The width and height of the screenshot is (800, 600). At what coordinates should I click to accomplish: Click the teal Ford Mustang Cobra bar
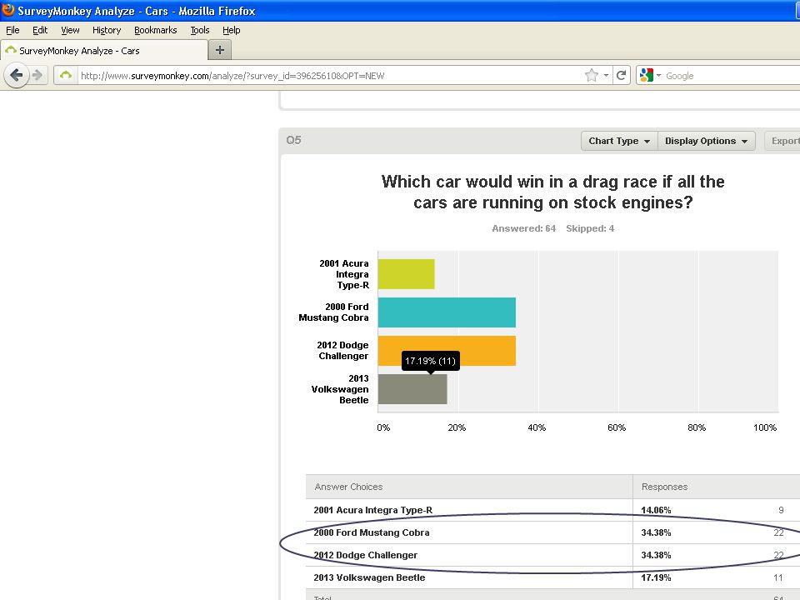pos(447,312)
